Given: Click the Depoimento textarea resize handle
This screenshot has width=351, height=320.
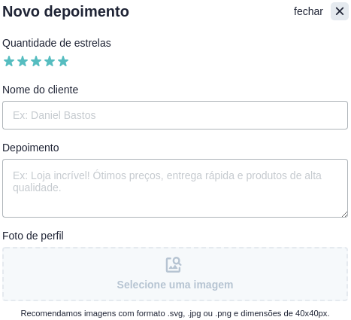Looking at the screenshot, I should [345, 215].
